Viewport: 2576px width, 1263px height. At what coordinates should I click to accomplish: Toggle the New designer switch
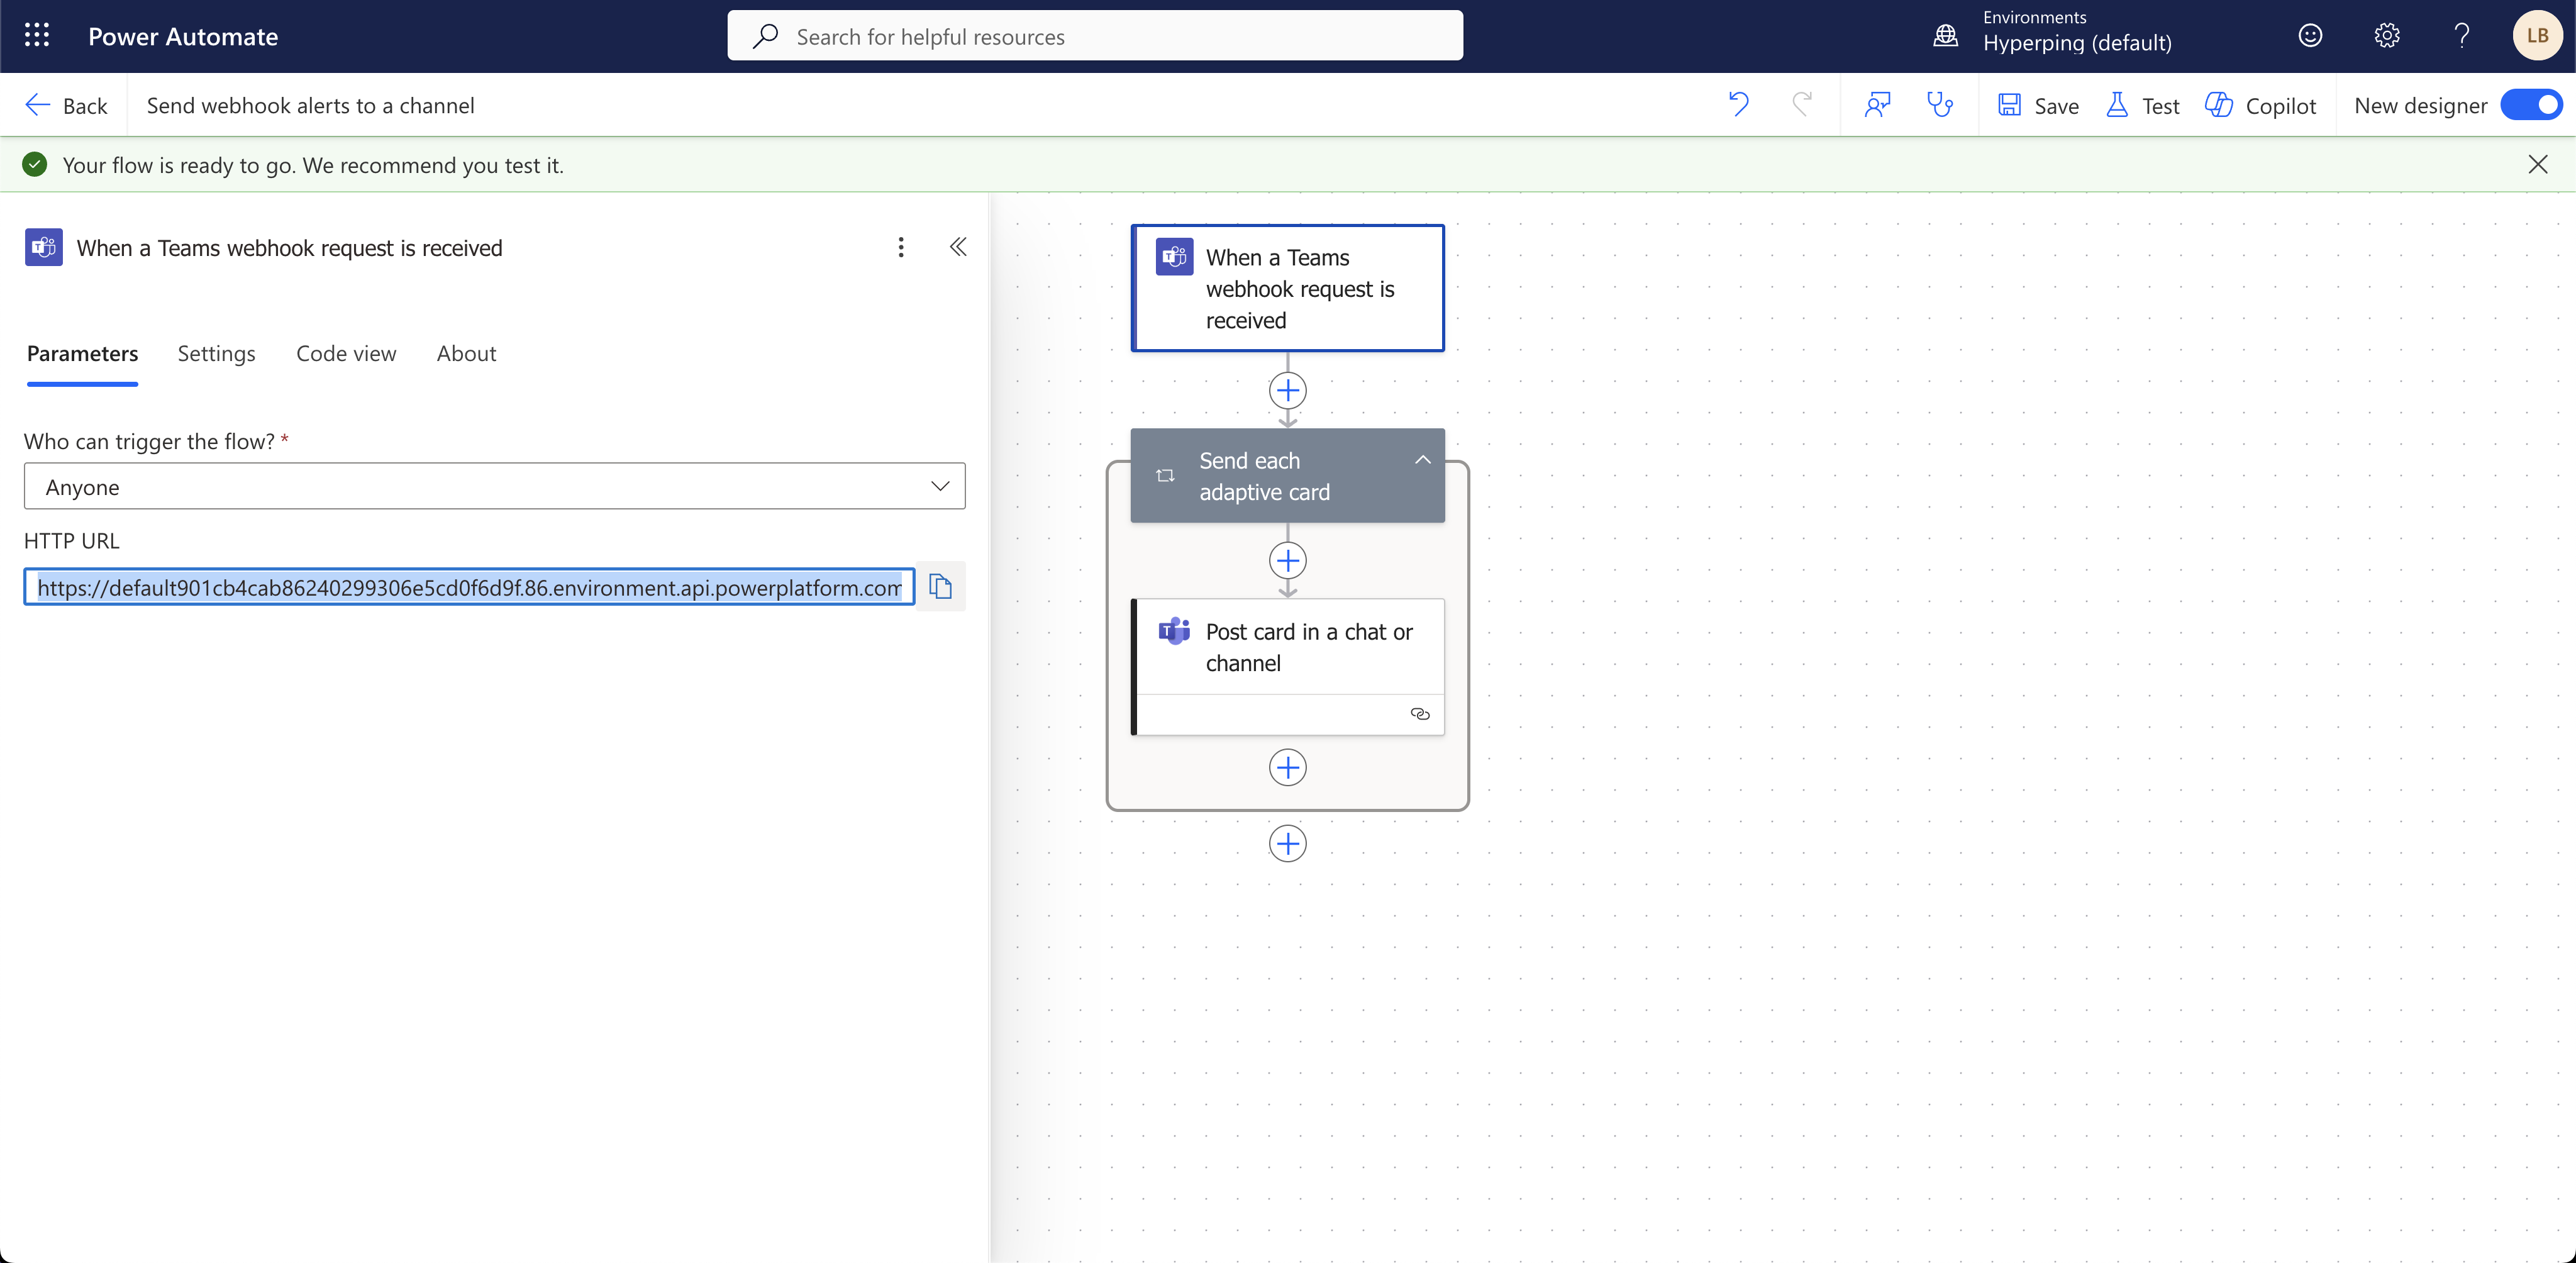(2531, 105)
